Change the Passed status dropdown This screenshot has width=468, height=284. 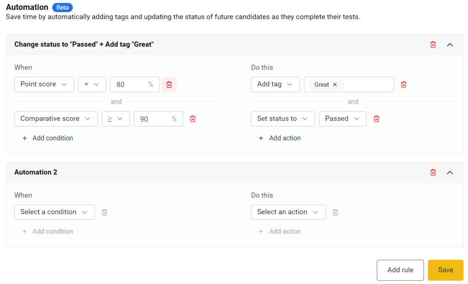coord(342,119)
